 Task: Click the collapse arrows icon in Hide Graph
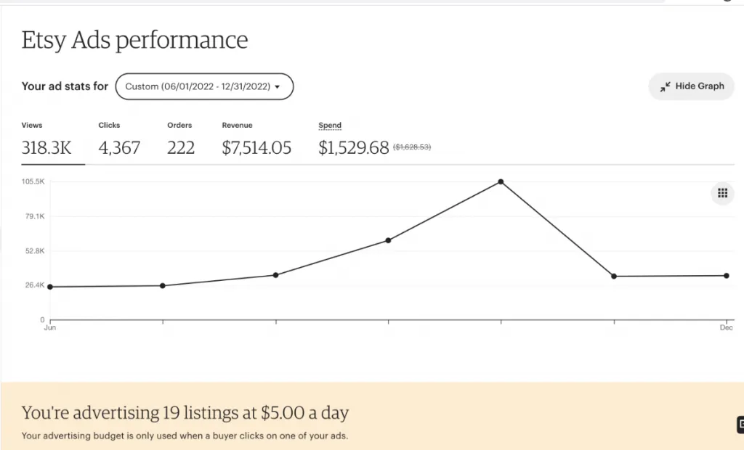(665, 86)
